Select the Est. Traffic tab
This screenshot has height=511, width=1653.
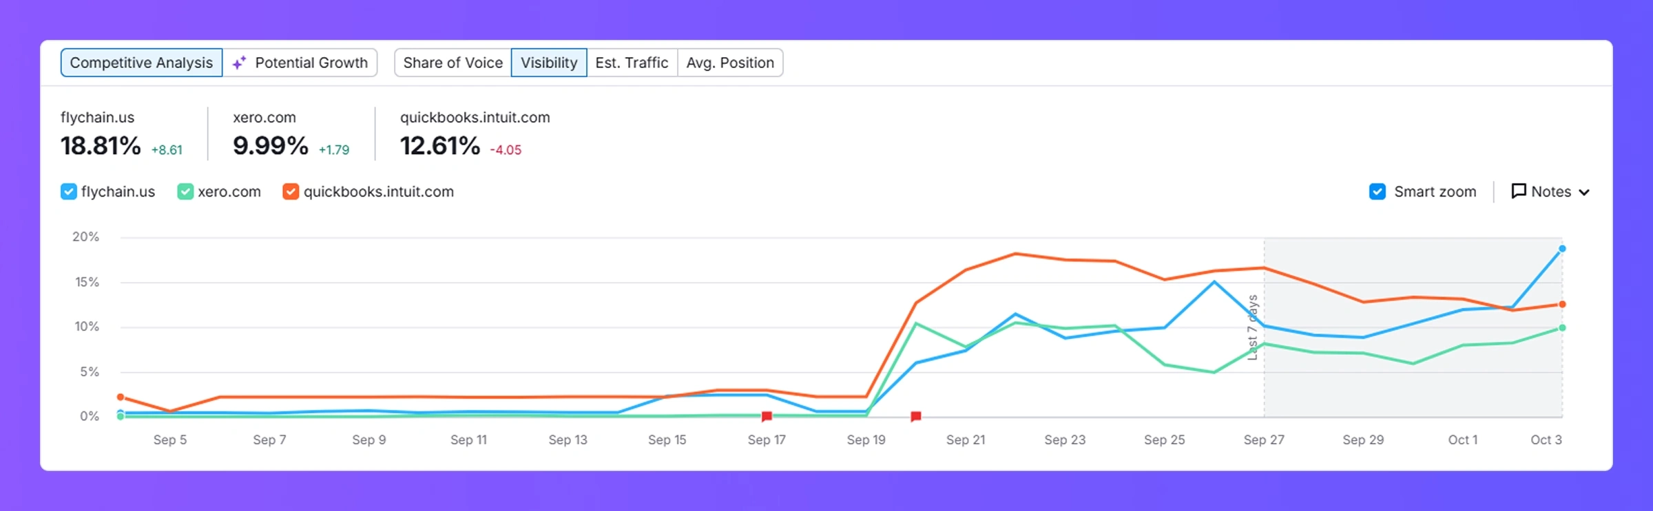point(632,63)
